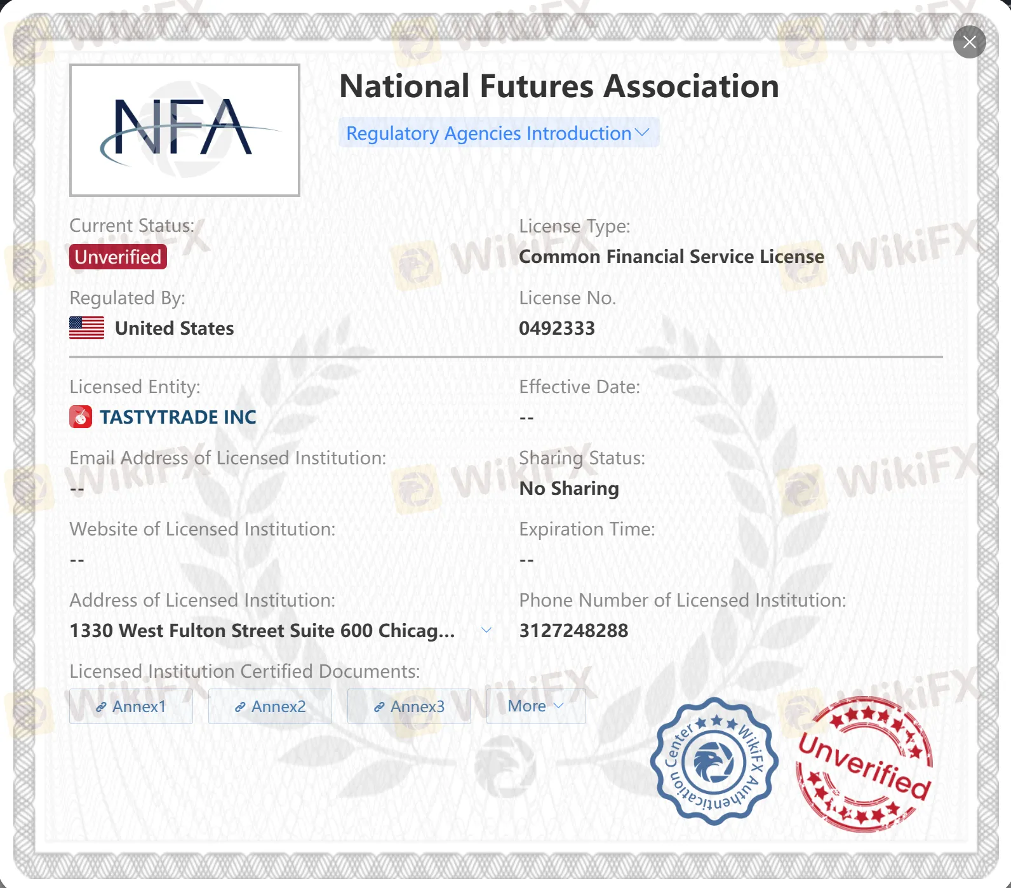Click the Licensed Entity label
The image size is (1011, 888).
(x=135, y=387)
